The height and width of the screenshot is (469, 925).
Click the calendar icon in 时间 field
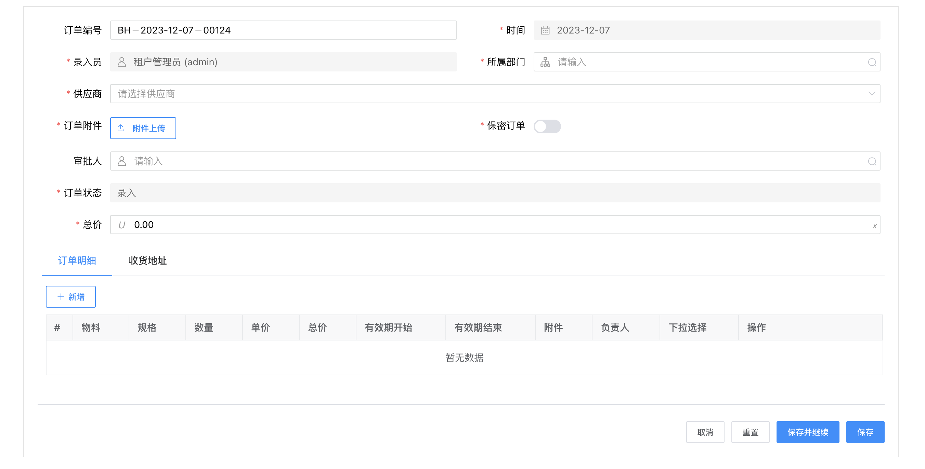pyautogui.click(x=545, y=30)
